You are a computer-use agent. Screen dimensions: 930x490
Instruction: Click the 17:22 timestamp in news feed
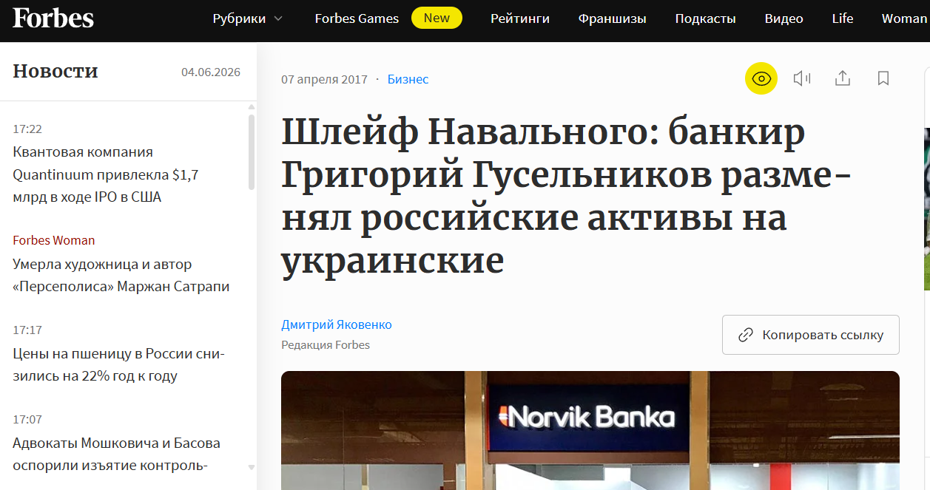[27, 129]
